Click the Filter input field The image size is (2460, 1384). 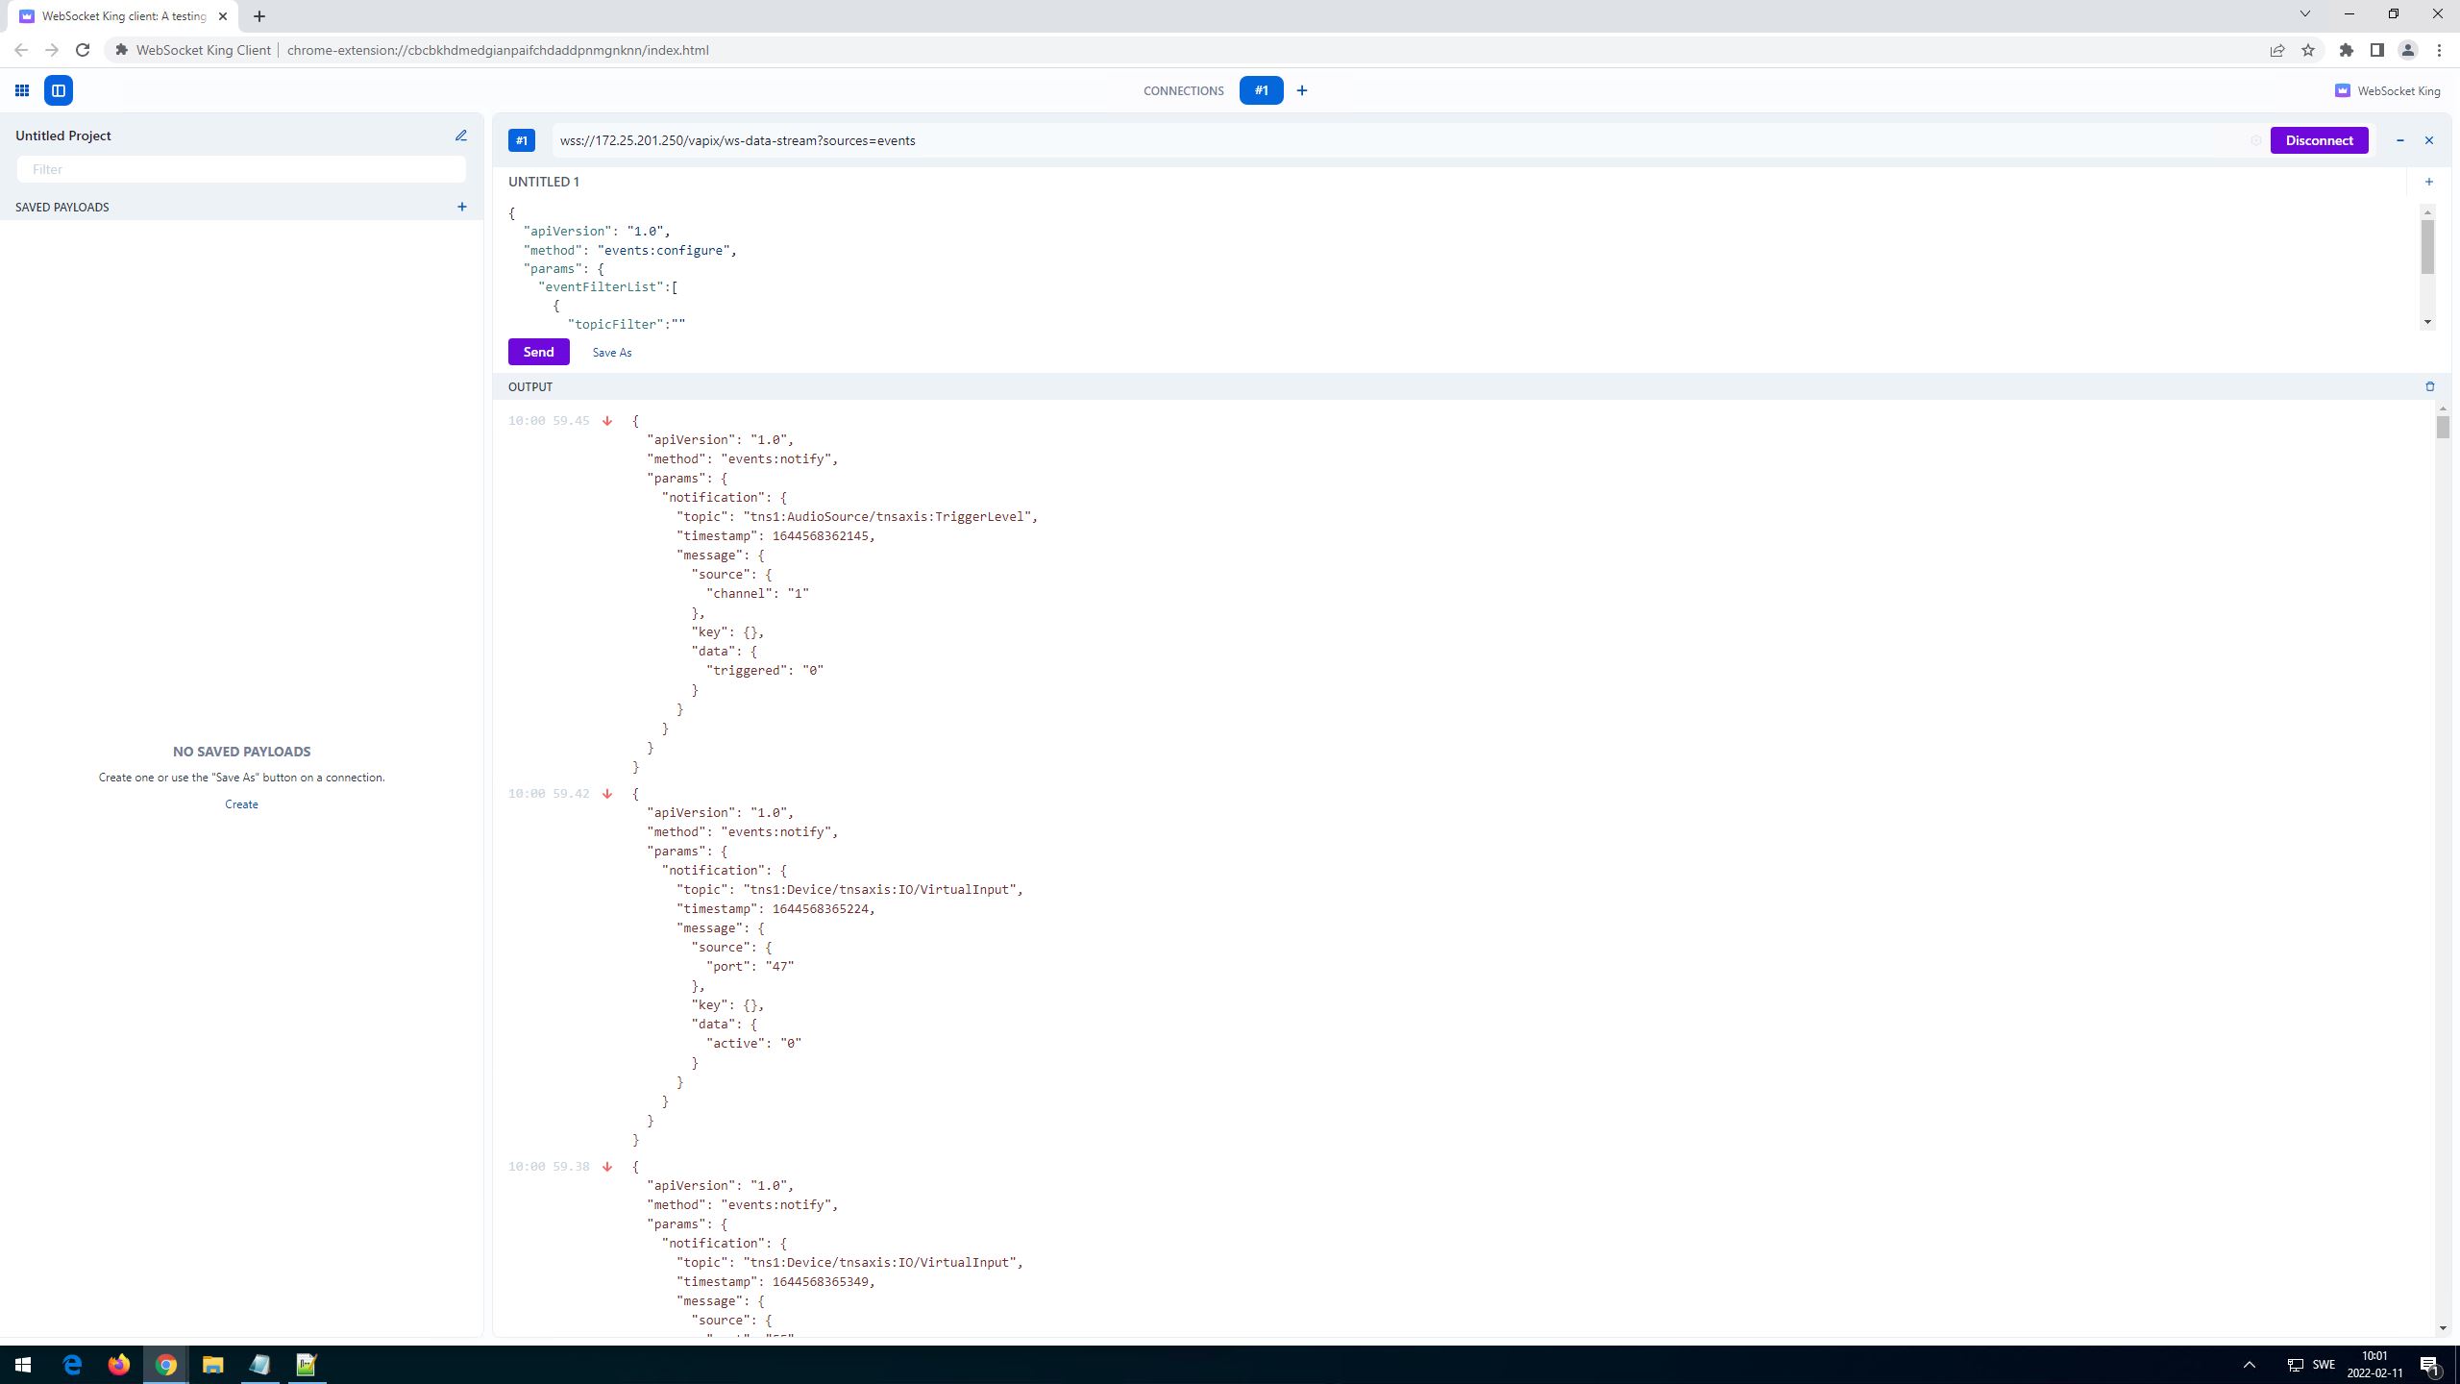coord(240,169)
